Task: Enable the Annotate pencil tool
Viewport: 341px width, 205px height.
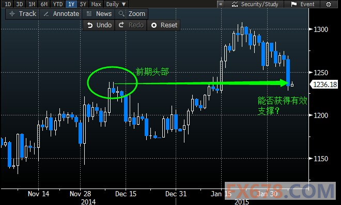Action: (61, 14)
